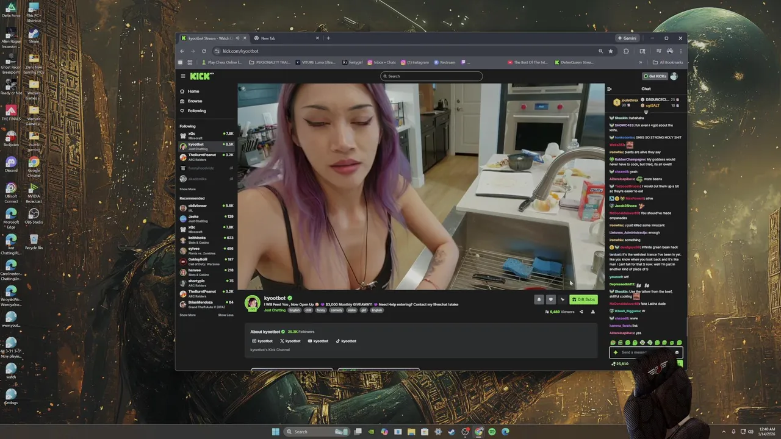Screen dimensions: 781x439
Task: Click the share stream icon
Action: [x=581, y=312]
